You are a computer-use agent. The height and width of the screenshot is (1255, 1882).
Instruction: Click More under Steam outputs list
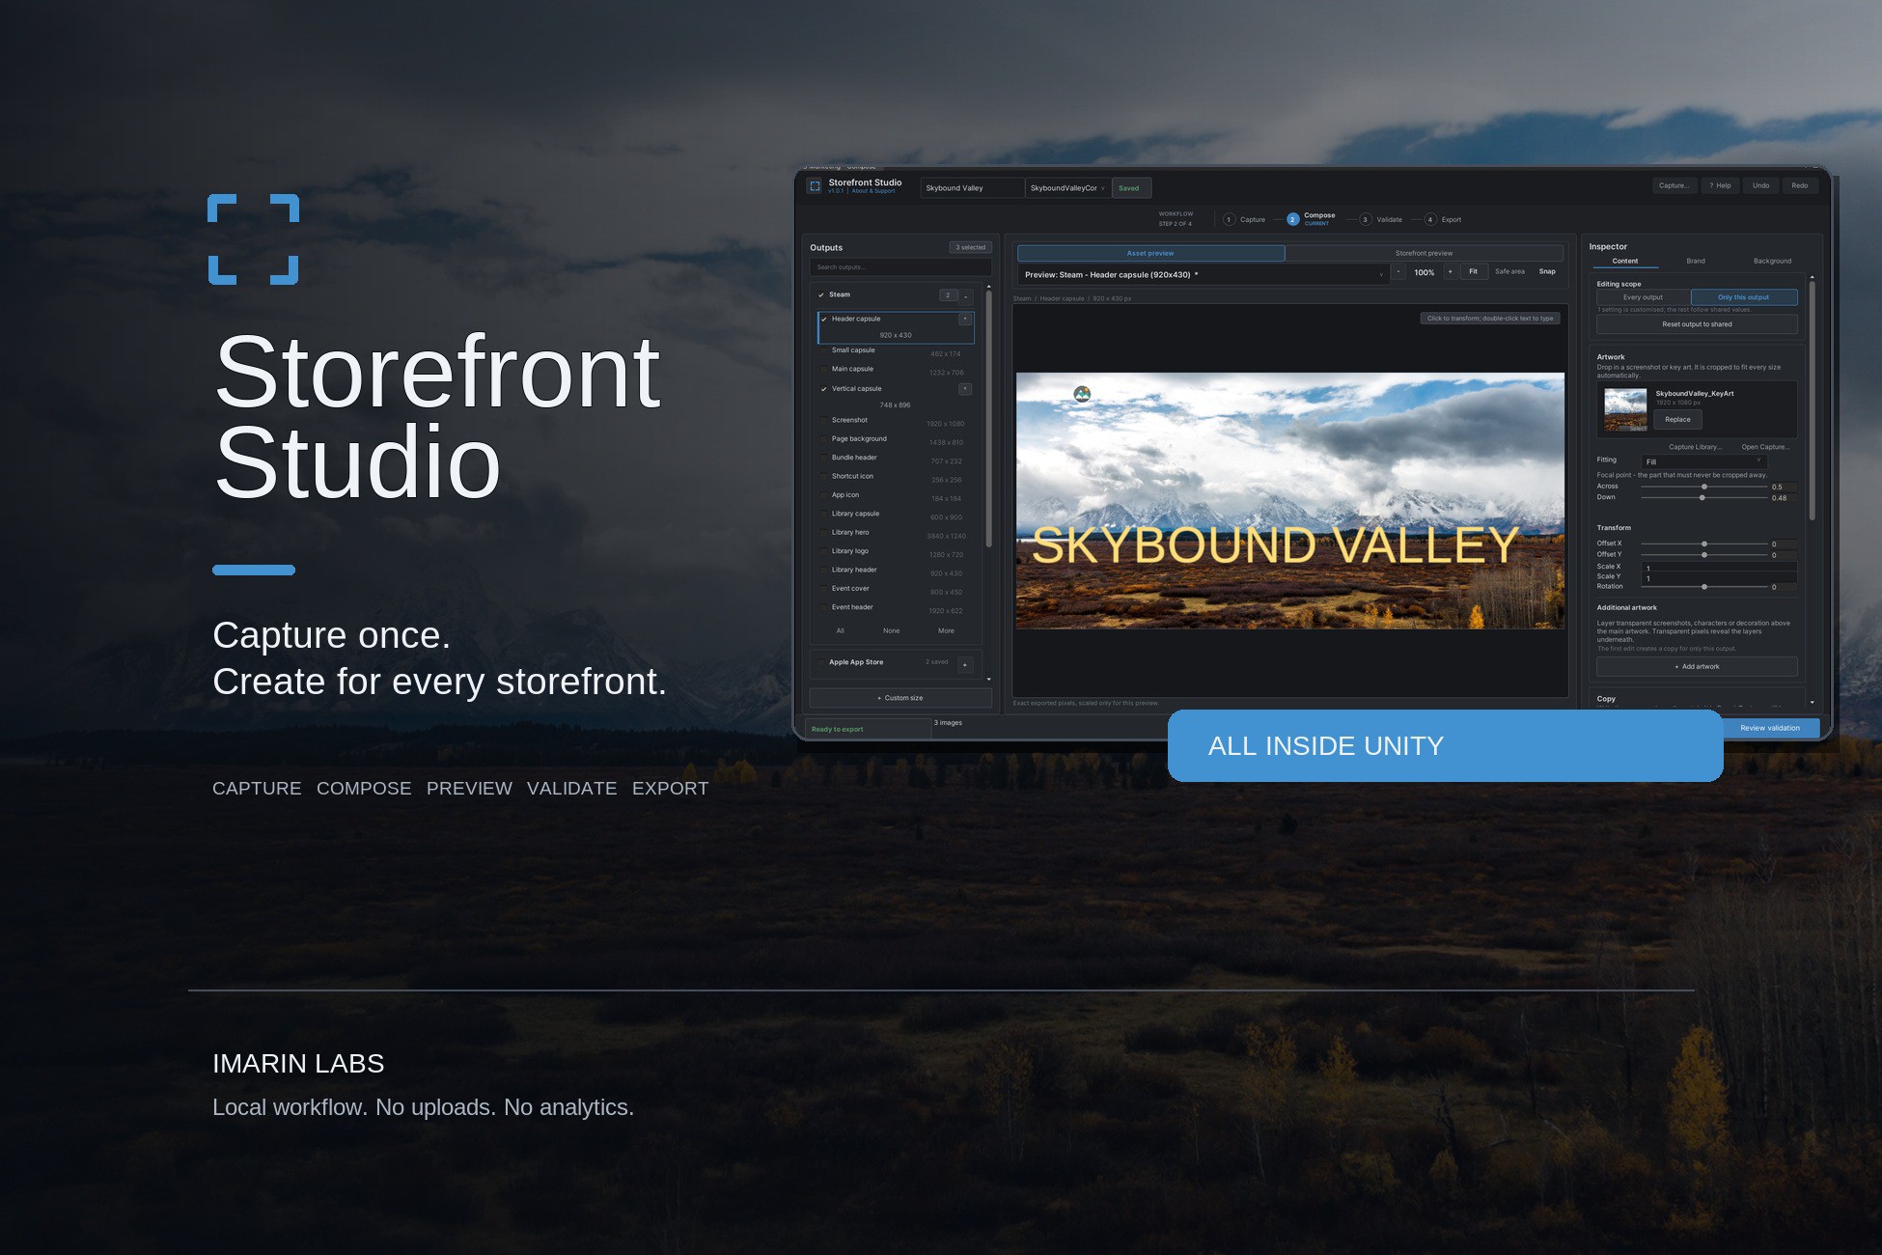pyautogui.click(x=946, y=631)
